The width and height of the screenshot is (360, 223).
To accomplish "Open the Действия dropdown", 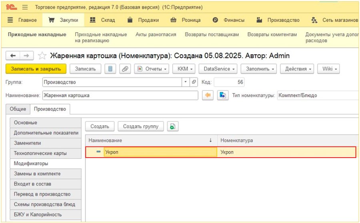I will [x=297, y=69].
